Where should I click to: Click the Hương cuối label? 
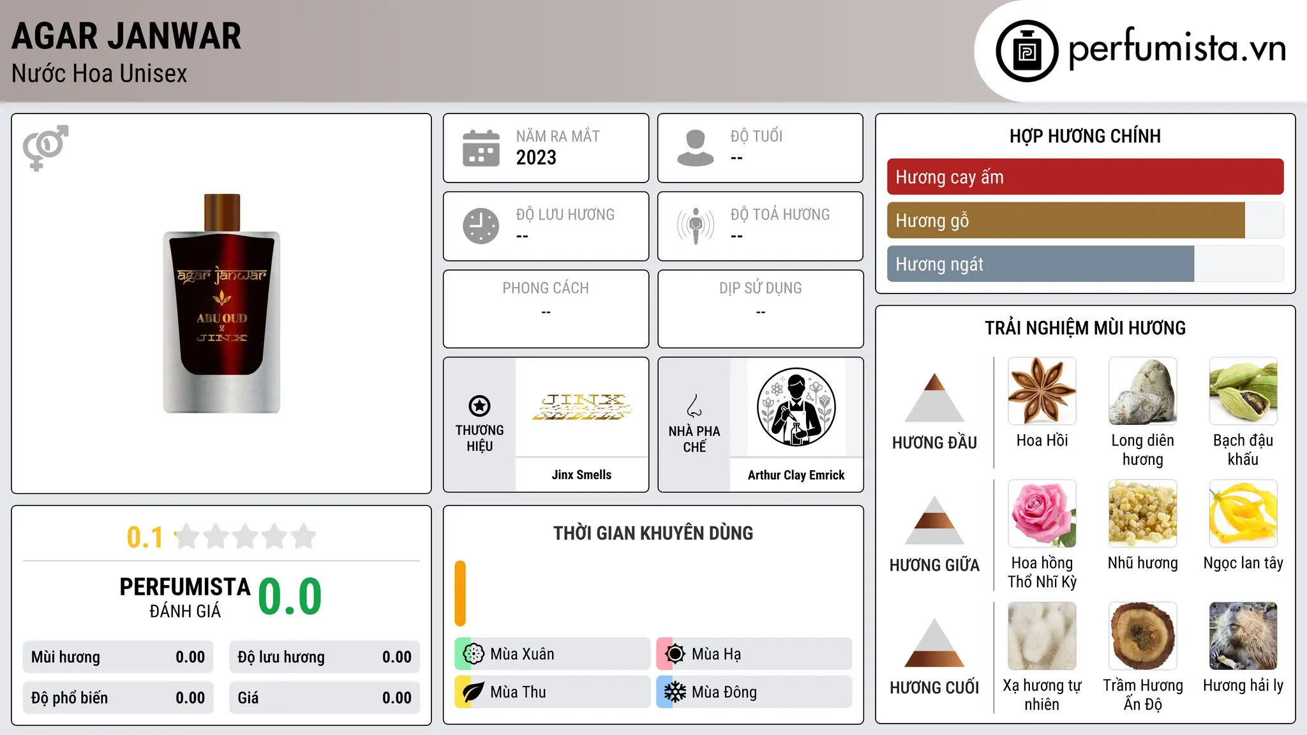coord(934,688)
